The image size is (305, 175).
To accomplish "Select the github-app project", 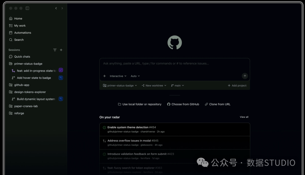I will point(19,85).
